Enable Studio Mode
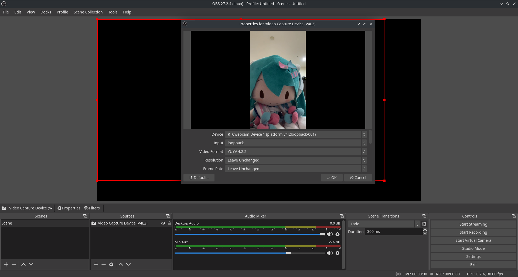 coord(473,248)
